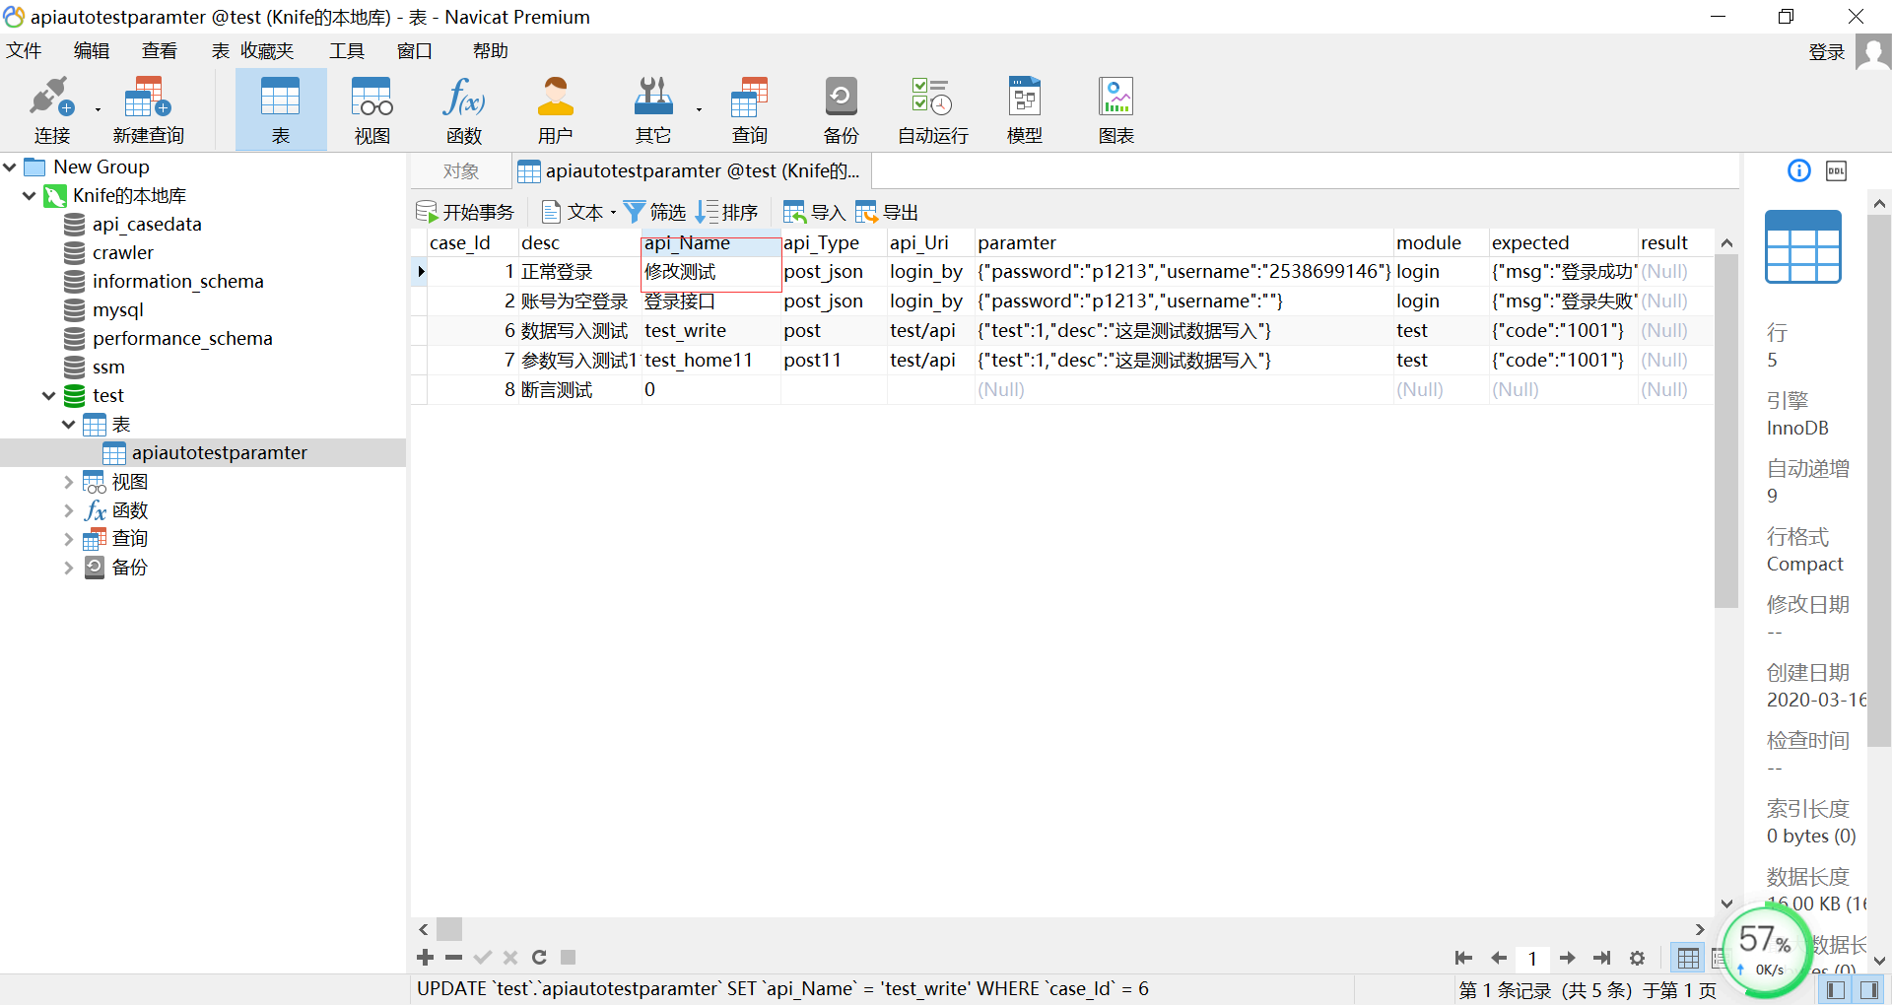This screenshot has height=1005, width=1892.
Task: Toggle the left navigation pane visibility
Action: tap(1835, 990)
